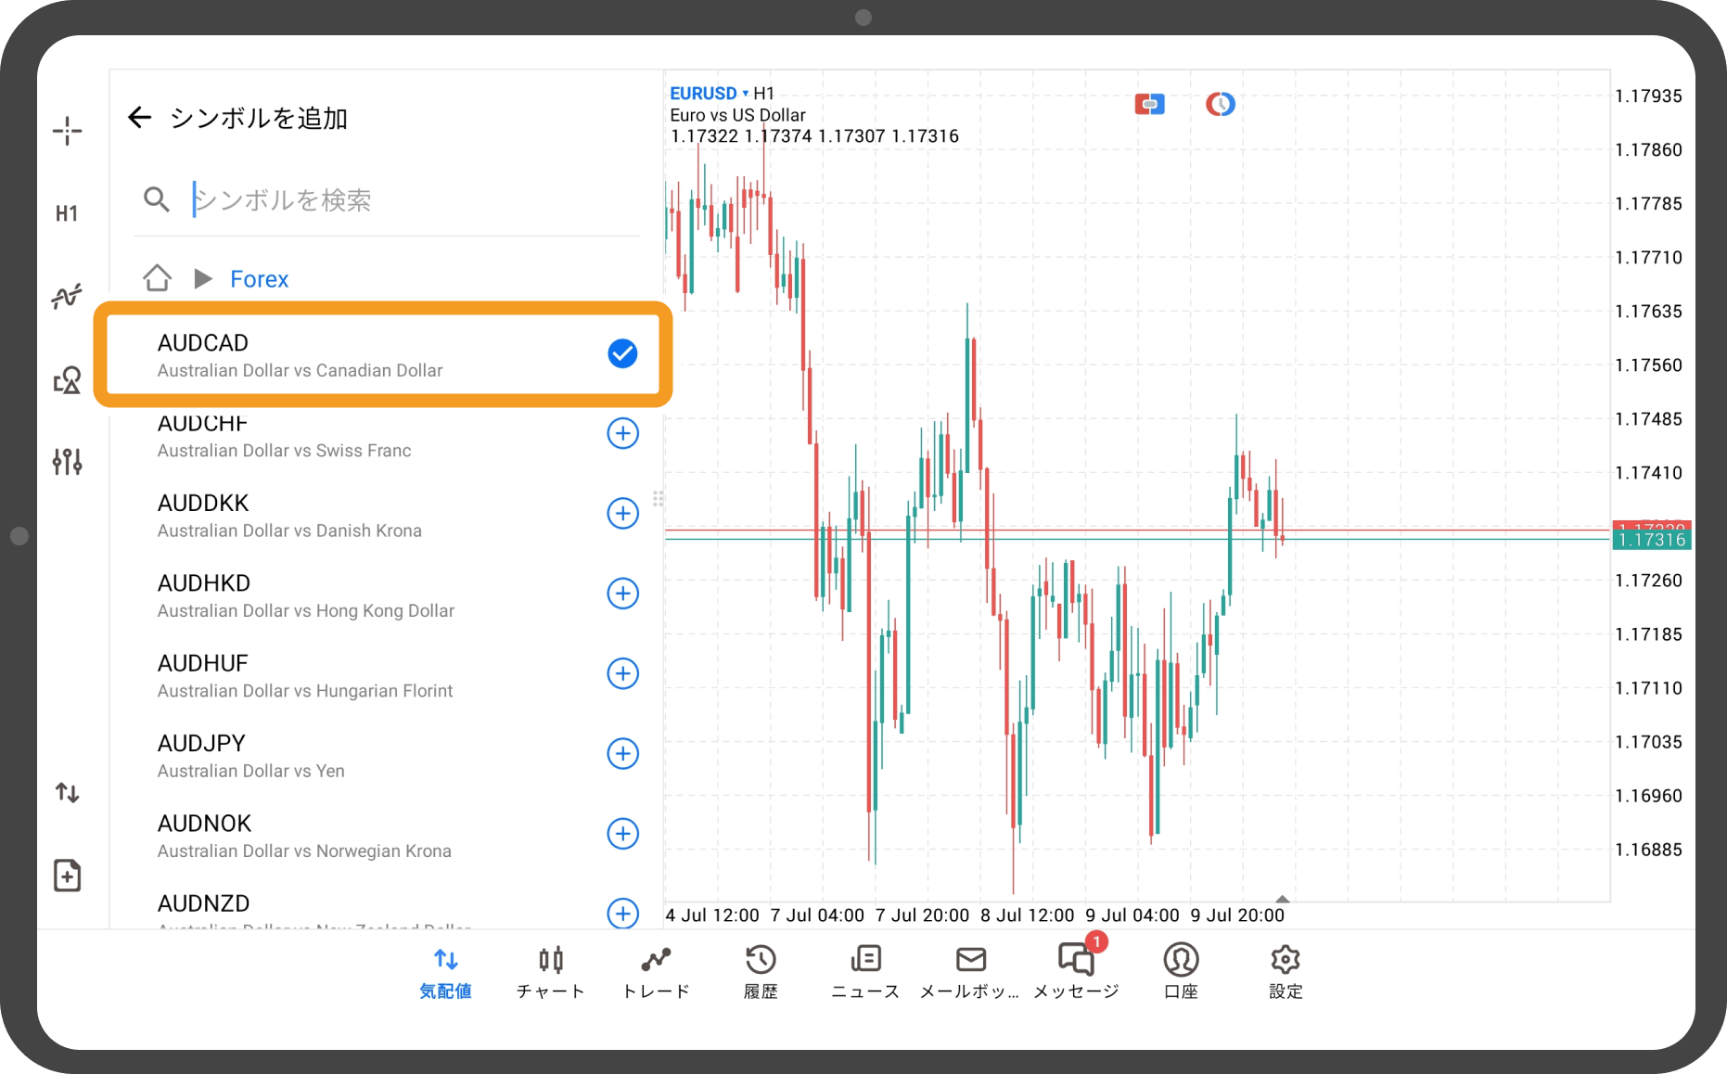This screenshot has width=1727, height=1074.
Task: Open the indicators icon in the sidebar
Action: [67, 296]
